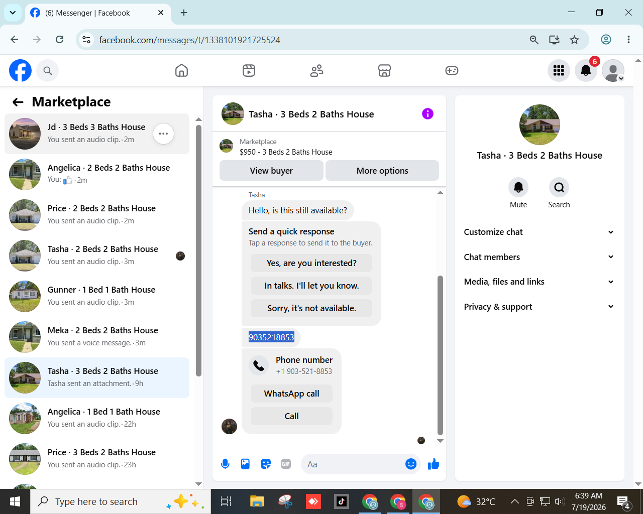Click the Windows taskbar search box
This screenshot has width=643, height=514.
(121, 501)
